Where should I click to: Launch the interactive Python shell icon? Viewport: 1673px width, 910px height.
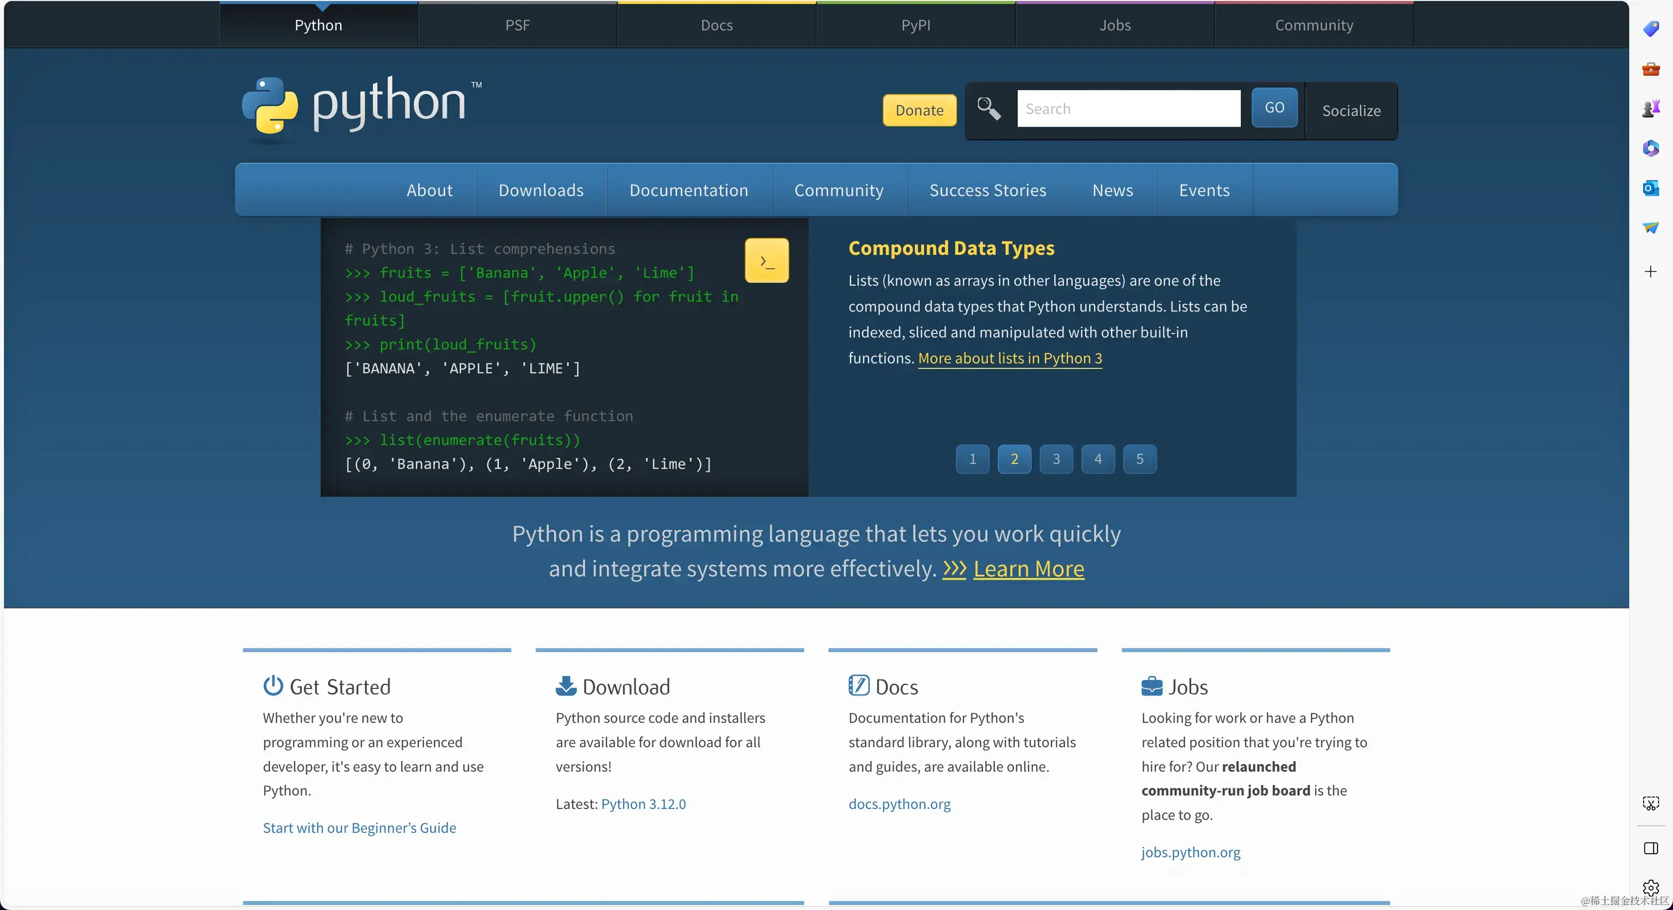point(766,261)
